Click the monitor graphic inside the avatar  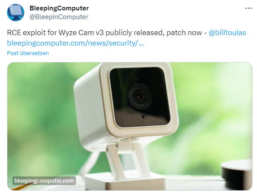tap(16, 11)
